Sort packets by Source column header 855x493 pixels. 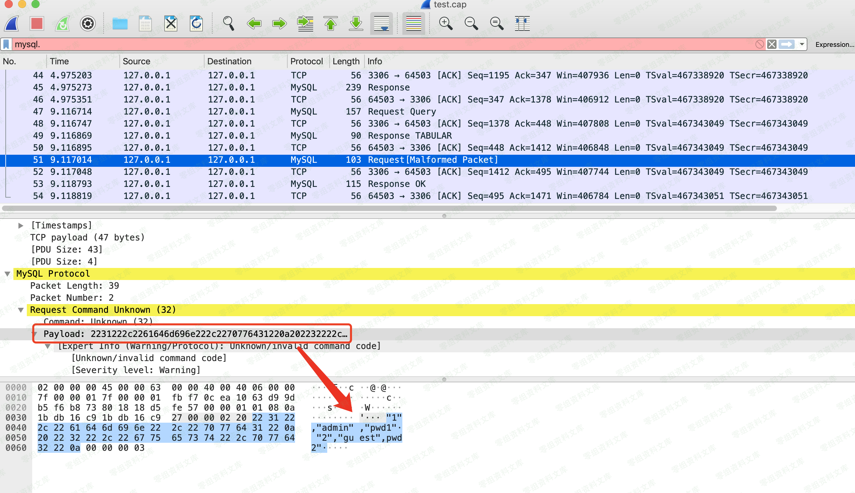[136, 61]
